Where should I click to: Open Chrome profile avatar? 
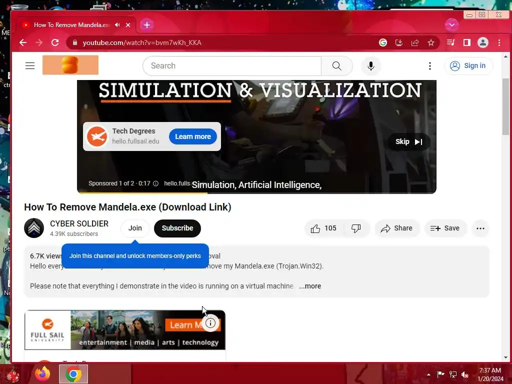coord(483,42)
